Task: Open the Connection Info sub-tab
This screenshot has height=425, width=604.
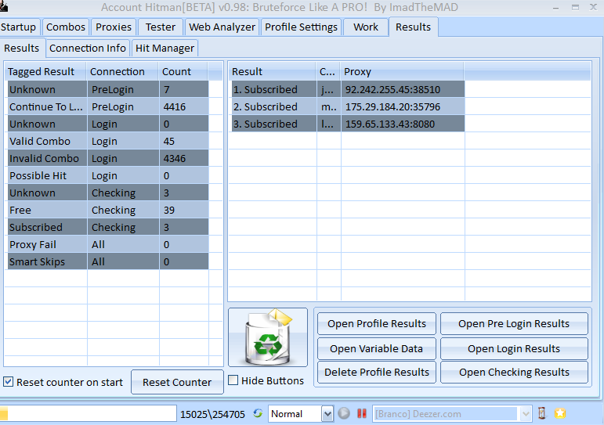Action: (88, 48)
